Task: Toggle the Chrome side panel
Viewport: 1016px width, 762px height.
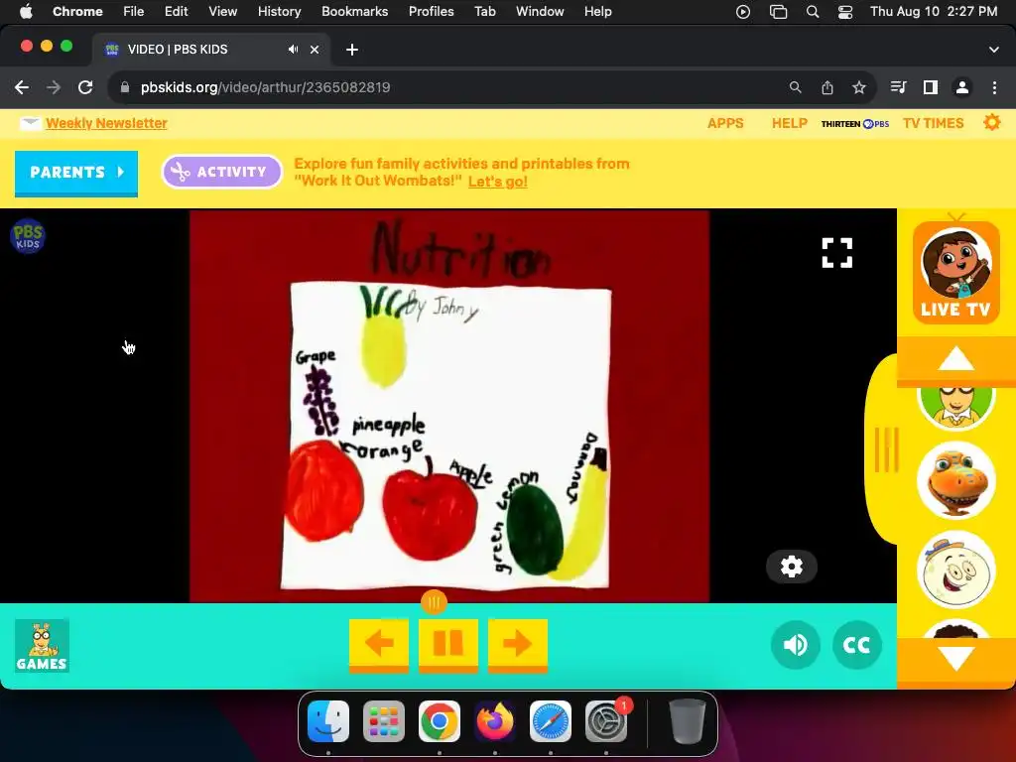Action: 931,87
